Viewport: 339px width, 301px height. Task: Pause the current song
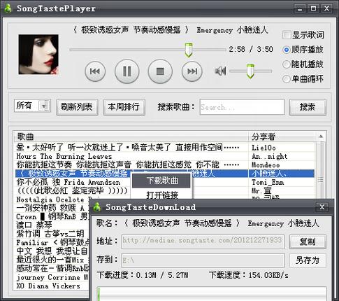pos(127,71)
